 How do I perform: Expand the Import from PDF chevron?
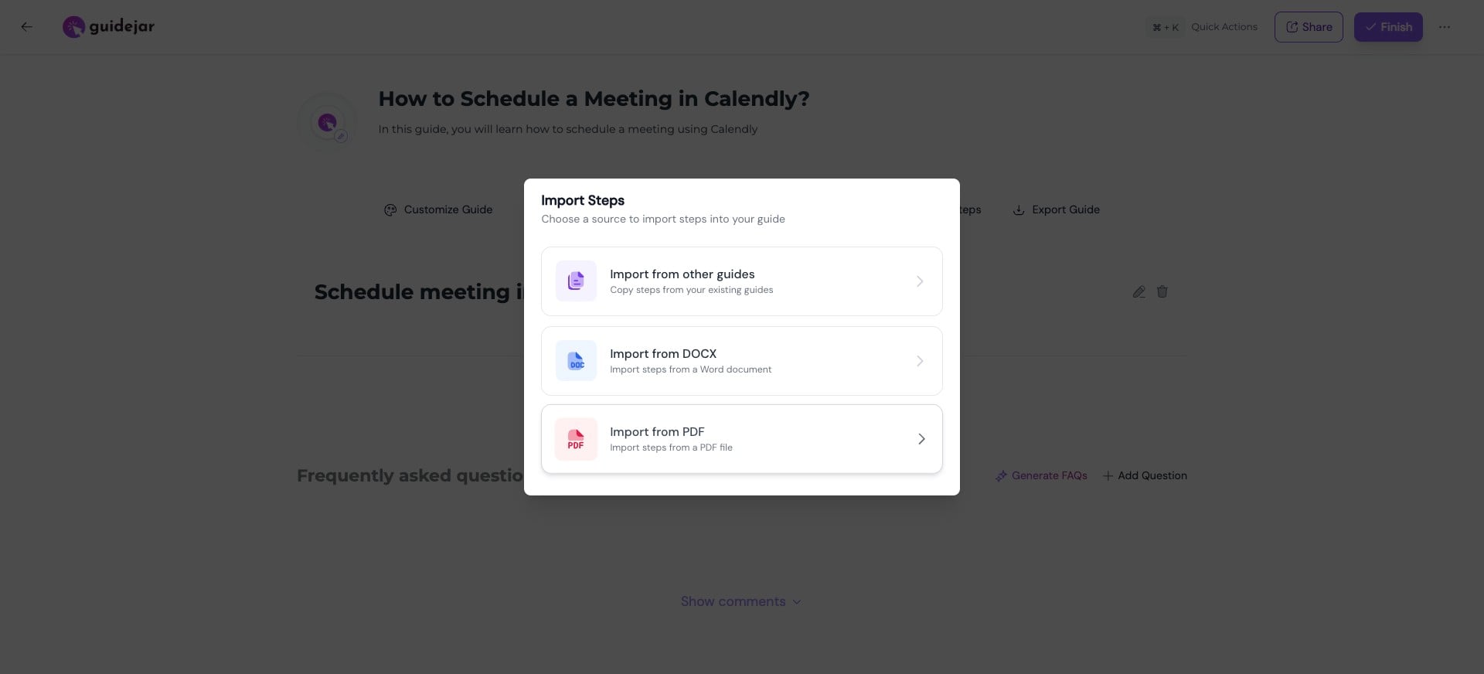(921, 439)
